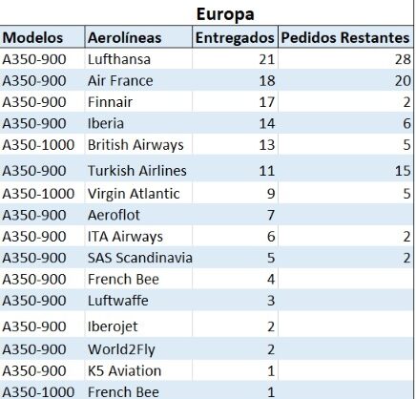The image size is (416, 399).
Task: Select the Iberojet cell
Action: click(x=138, y=326)
